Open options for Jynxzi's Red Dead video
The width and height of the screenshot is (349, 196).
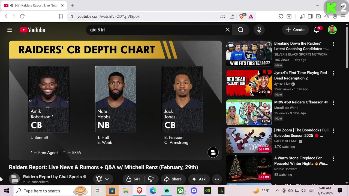pyautogui.click(x=333, y=73)
